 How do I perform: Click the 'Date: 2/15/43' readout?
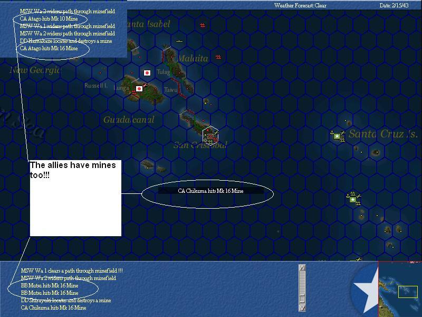pos(394,5)
